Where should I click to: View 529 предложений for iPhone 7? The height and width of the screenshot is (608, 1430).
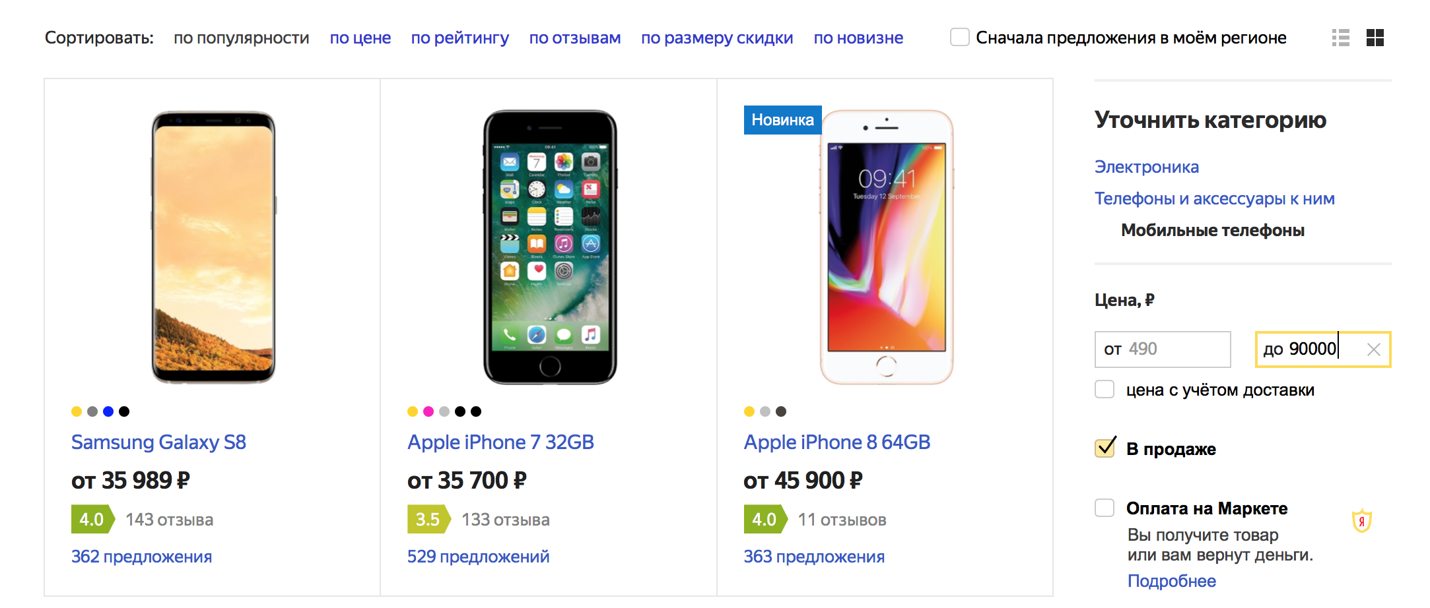(x=477, y=556)
